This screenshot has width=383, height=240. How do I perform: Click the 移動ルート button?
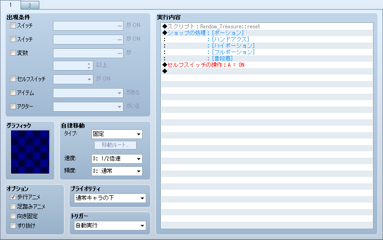[115, 145]
